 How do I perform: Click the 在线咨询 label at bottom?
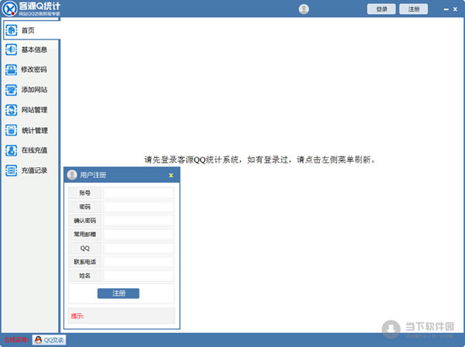pos(16,340)
